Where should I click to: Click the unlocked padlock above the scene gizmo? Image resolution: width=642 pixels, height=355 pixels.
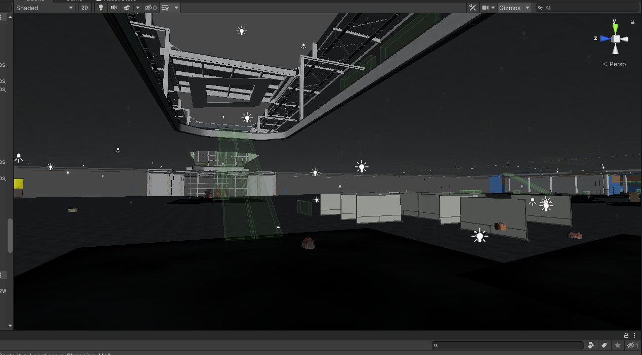[x=632, y=22]
